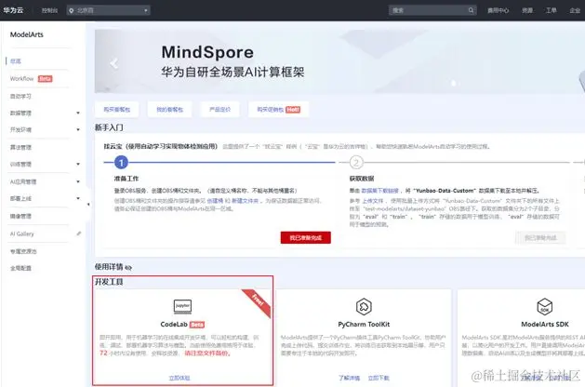This screenshot has height=387, width=585.
Task: Click the ModelArts sidebar heading
Action: point(26,34)
